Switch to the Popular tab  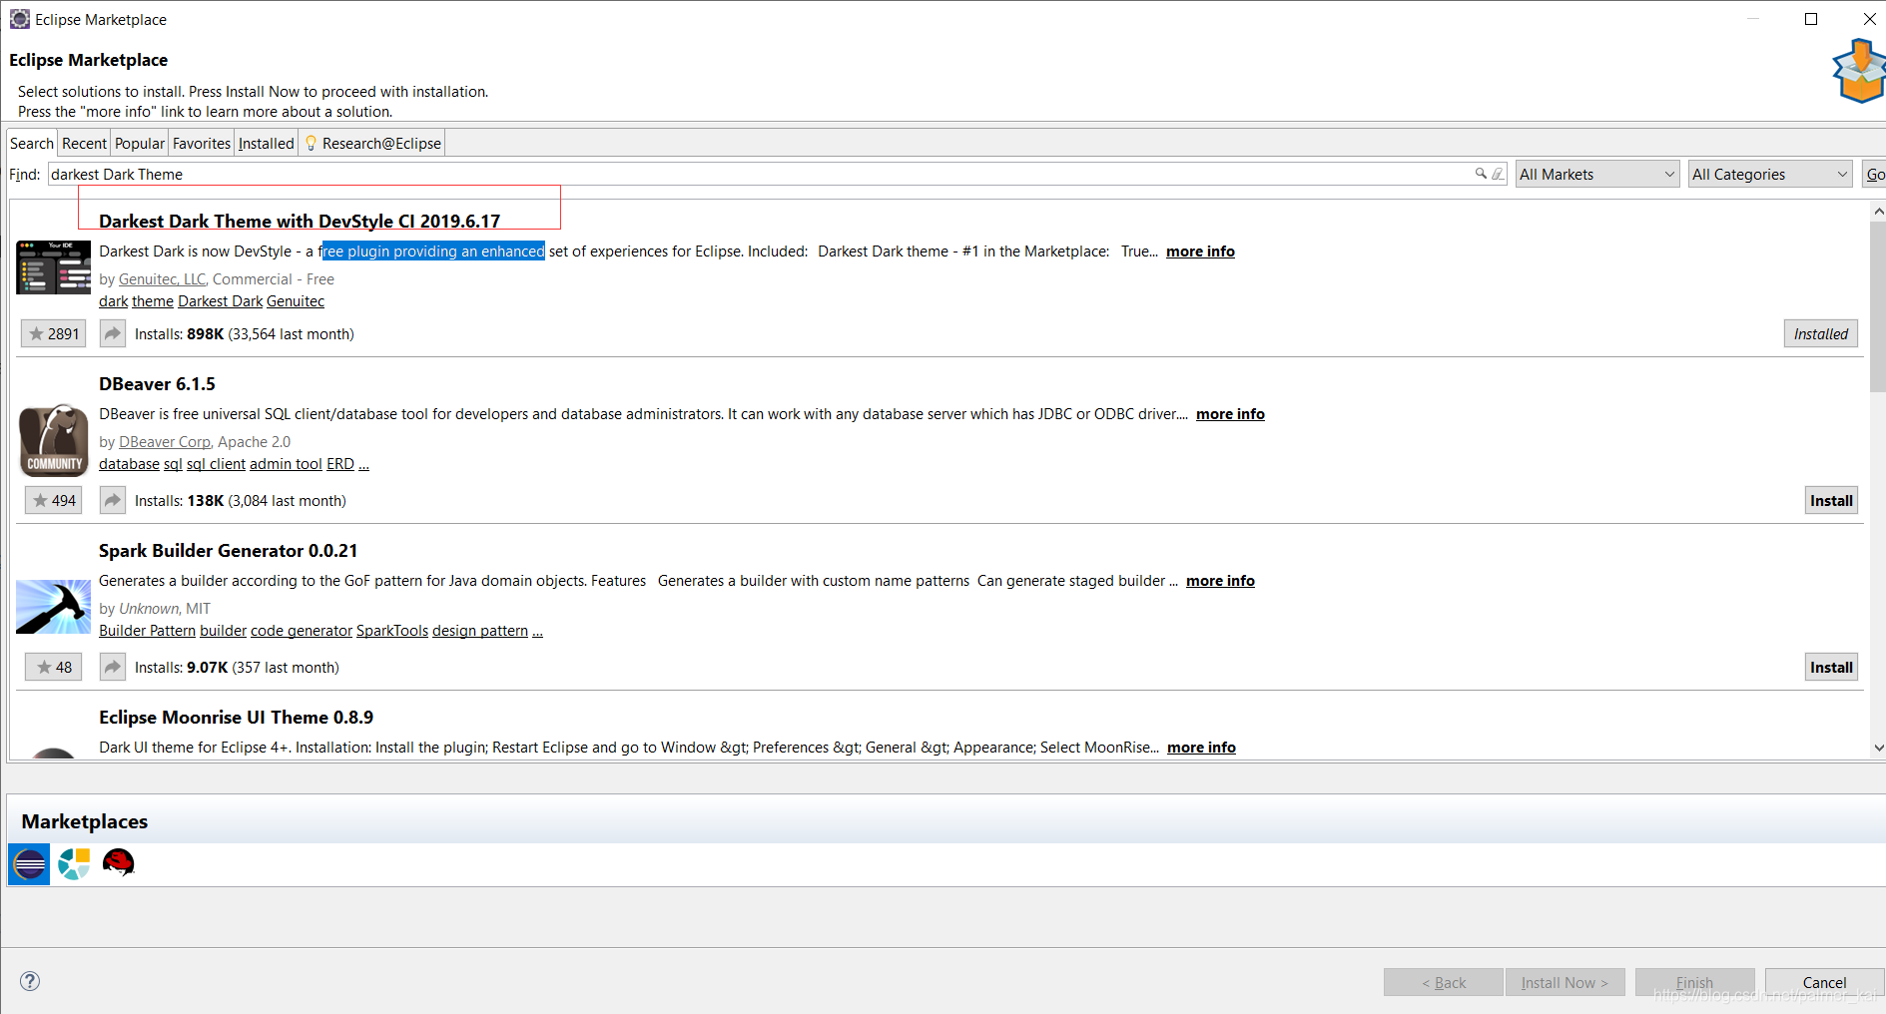pyautogui.click(x=140, y=144)
